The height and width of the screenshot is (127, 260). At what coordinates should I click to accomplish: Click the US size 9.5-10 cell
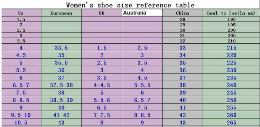coord(20,114)
